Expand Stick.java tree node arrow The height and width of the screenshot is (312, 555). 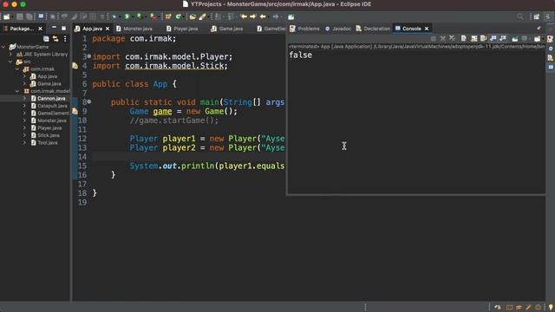tap(24, 135)
